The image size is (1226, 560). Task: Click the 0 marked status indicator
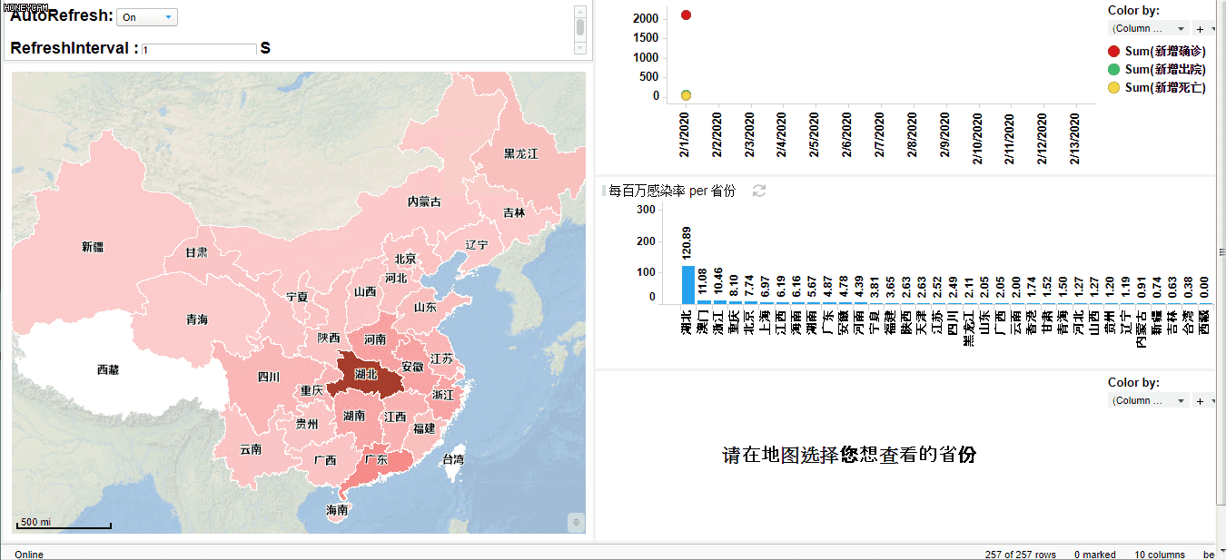click(1094, 555)
